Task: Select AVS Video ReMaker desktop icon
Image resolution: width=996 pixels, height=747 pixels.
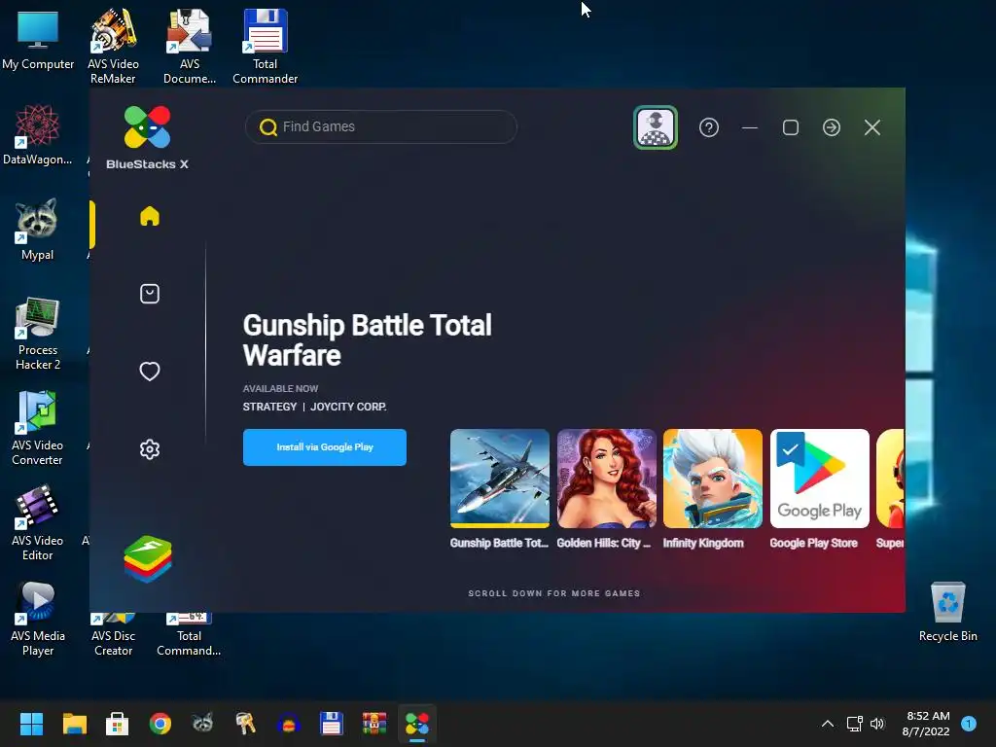Action: pyautogui.click(x=113, y=46)
